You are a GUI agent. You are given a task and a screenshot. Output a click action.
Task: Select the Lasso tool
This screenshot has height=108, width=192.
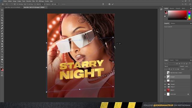[2, 15]
